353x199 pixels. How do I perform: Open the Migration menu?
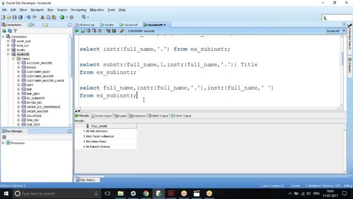click(x=97, y=10)
